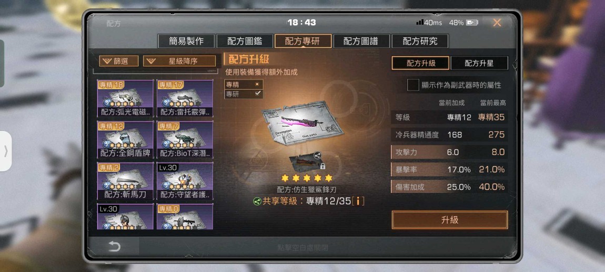The width and height of the screenshot is (605, 272).
Task: Click the back arrow icon at bottom-left
Action: click(114, 247)
